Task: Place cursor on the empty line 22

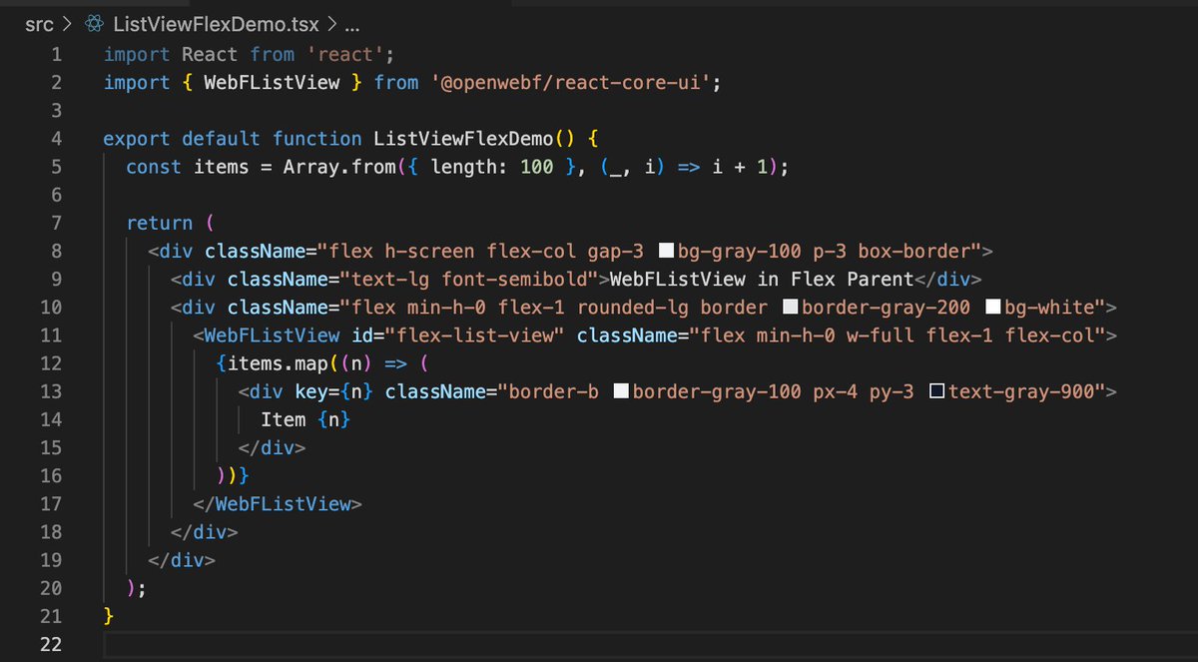Action: (649, 644)
